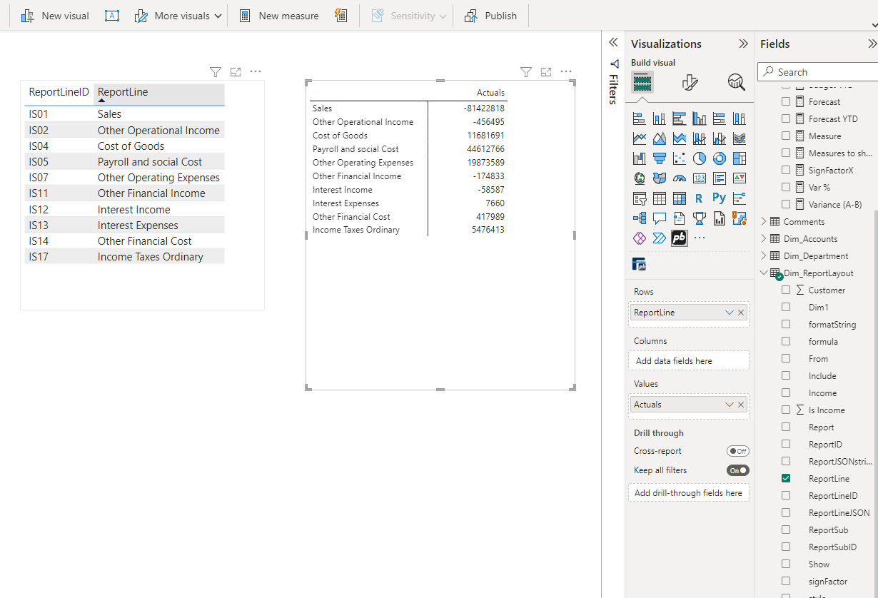This screenshot has height=598, width=878.
Task: Open the Format visual pane (paintbrush icon)
Action: click(x=690, y=82)
